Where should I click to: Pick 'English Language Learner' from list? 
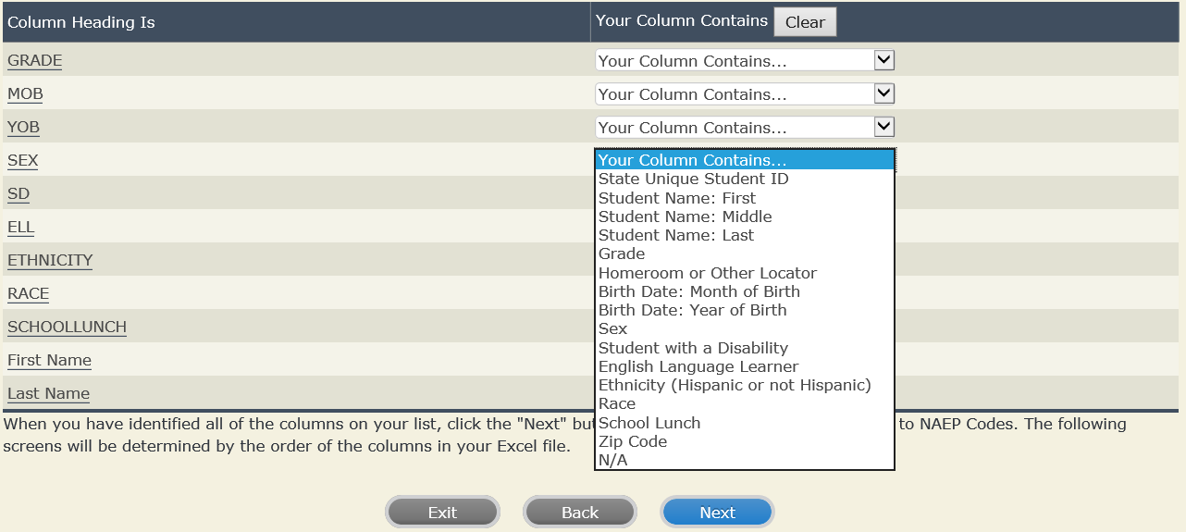[698, 366]
